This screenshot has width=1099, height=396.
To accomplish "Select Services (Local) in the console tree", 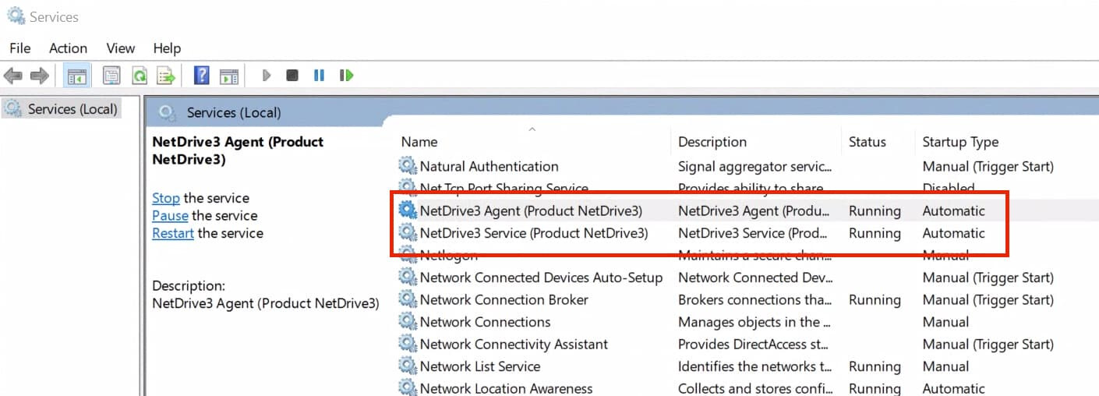I will [x=62, y=109].
